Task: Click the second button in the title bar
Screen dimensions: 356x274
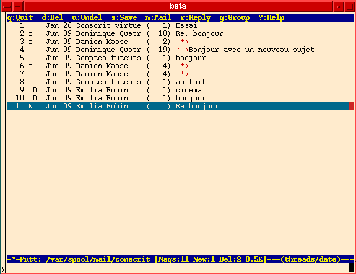Action: click(18, 6)
